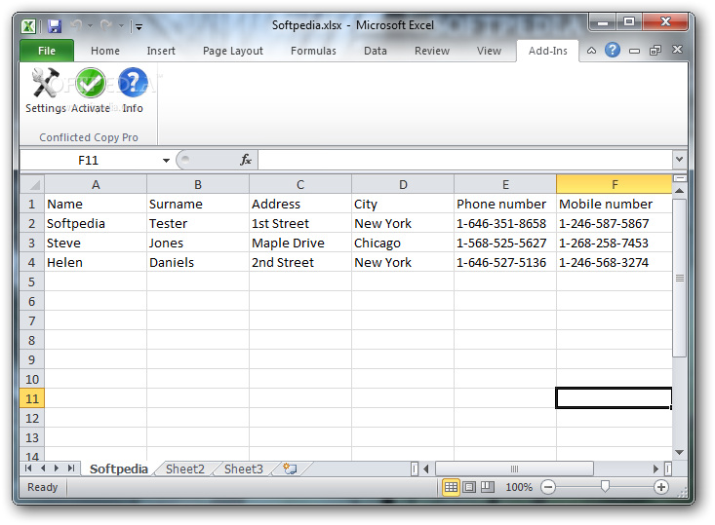715x525 pixels.
Task: Go to next sheet navigation arrow
Action: (x=57, y=469)
